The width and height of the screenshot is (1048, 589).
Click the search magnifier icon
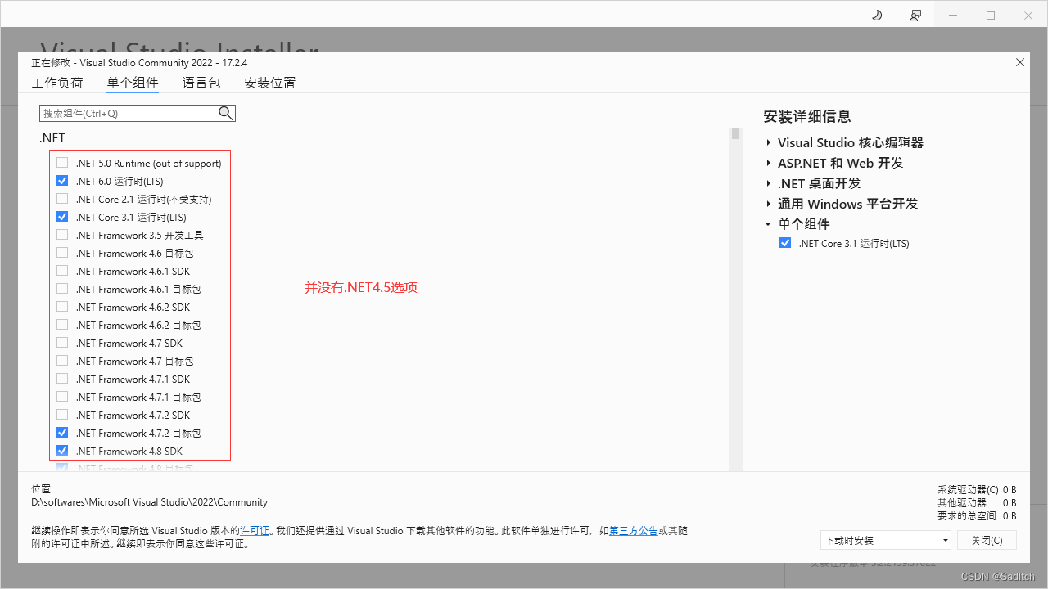[x=226, y=113]
